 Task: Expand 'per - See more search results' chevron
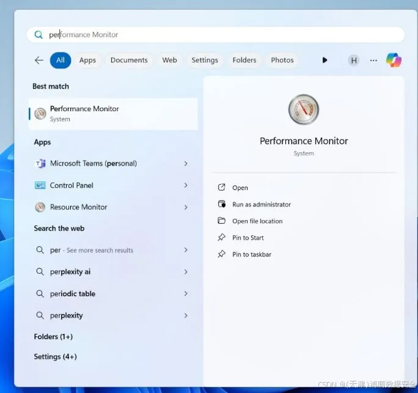186,250
